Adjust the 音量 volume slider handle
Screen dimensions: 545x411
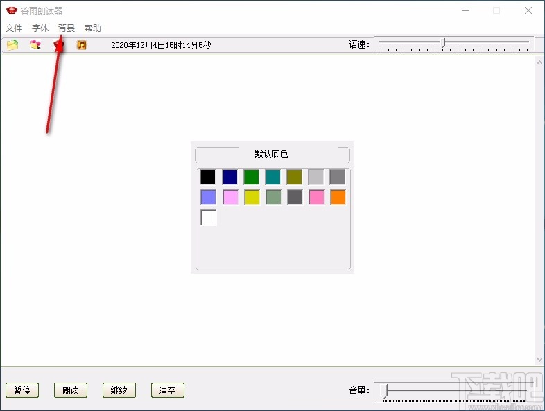pos(386,390)
